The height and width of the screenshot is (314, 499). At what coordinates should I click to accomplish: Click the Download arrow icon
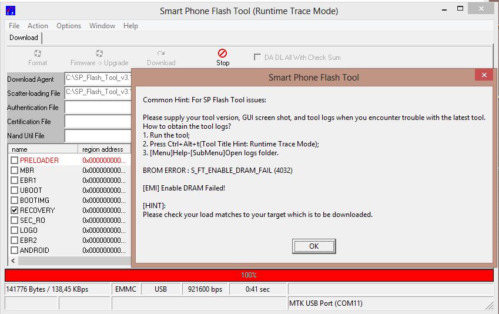[161, 53]
